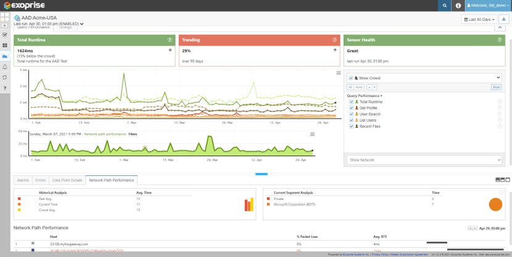Click the down-arrow sort button near None
Screen dimensions: 512x257
tap(375, 87)
